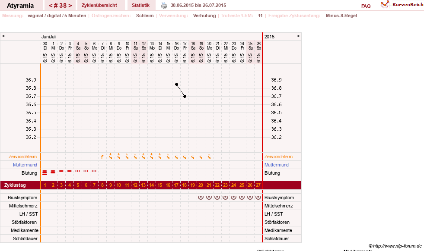Go to next cycle with the right arrow
The width and height of the screenshot is (424, 251).
pyautogui.click(x=70, y=6)
